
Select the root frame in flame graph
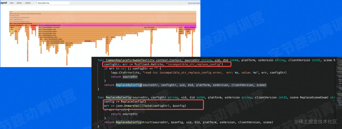[x=103, y=12]
